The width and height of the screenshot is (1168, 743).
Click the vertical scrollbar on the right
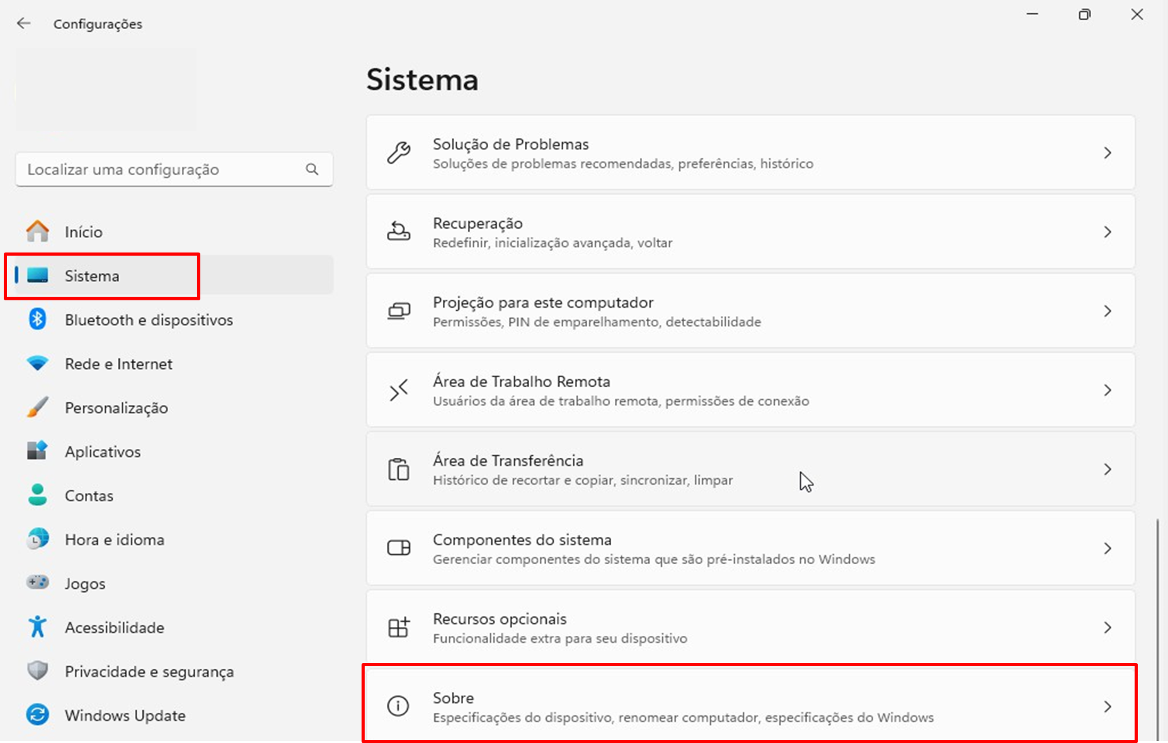tap(1157, 630)
